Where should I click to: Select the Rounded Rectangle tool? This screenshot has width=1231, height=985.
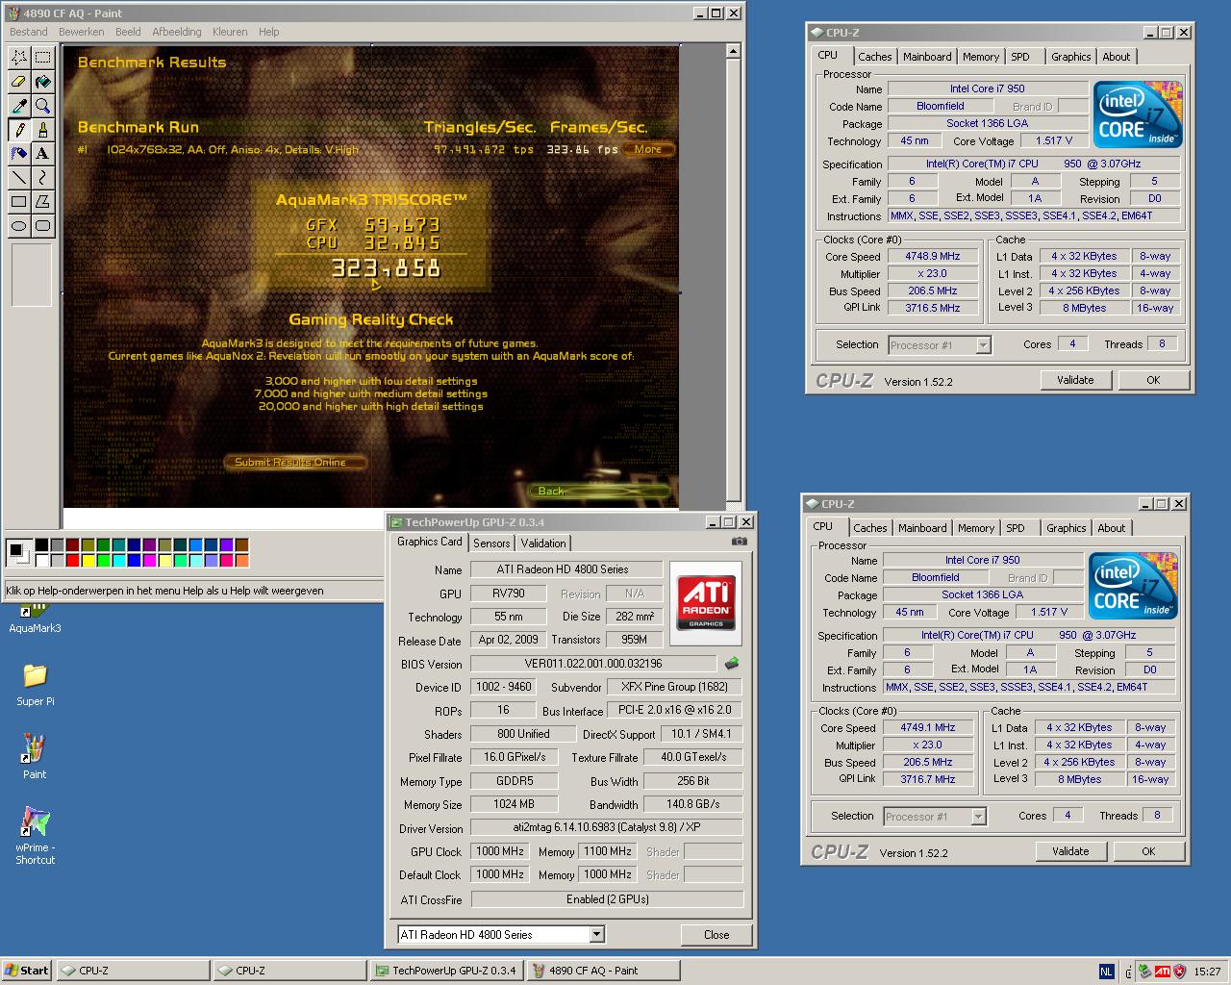pos(42,226)
